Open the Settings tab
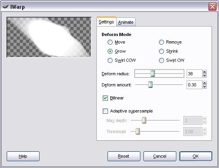The image size is (219, 168). 106,22
